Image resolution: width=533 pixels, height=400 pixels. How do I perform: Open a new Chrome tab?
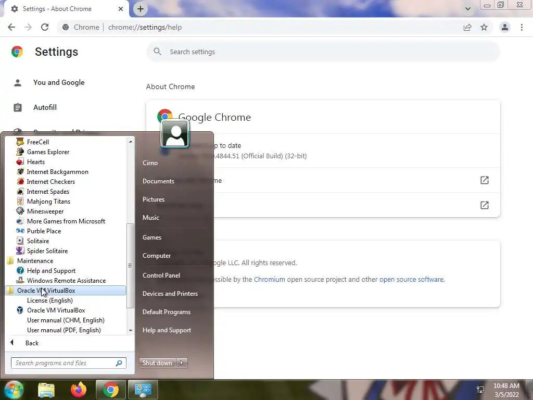coord(141,9)
